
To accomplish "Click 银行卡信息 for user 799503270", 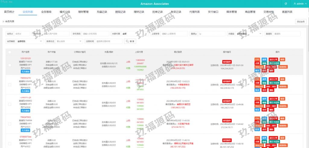I will tap(274, 83).
